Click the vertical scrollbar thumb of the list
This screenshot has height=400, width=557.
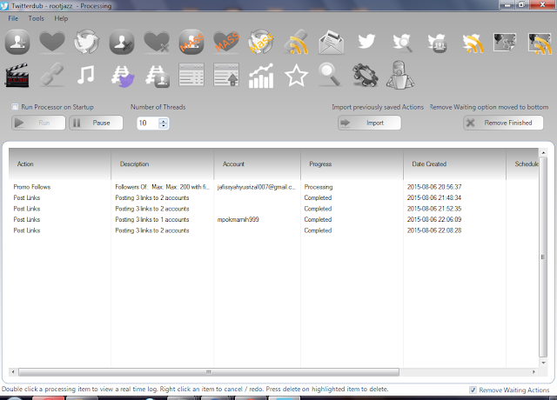[543, 257]
